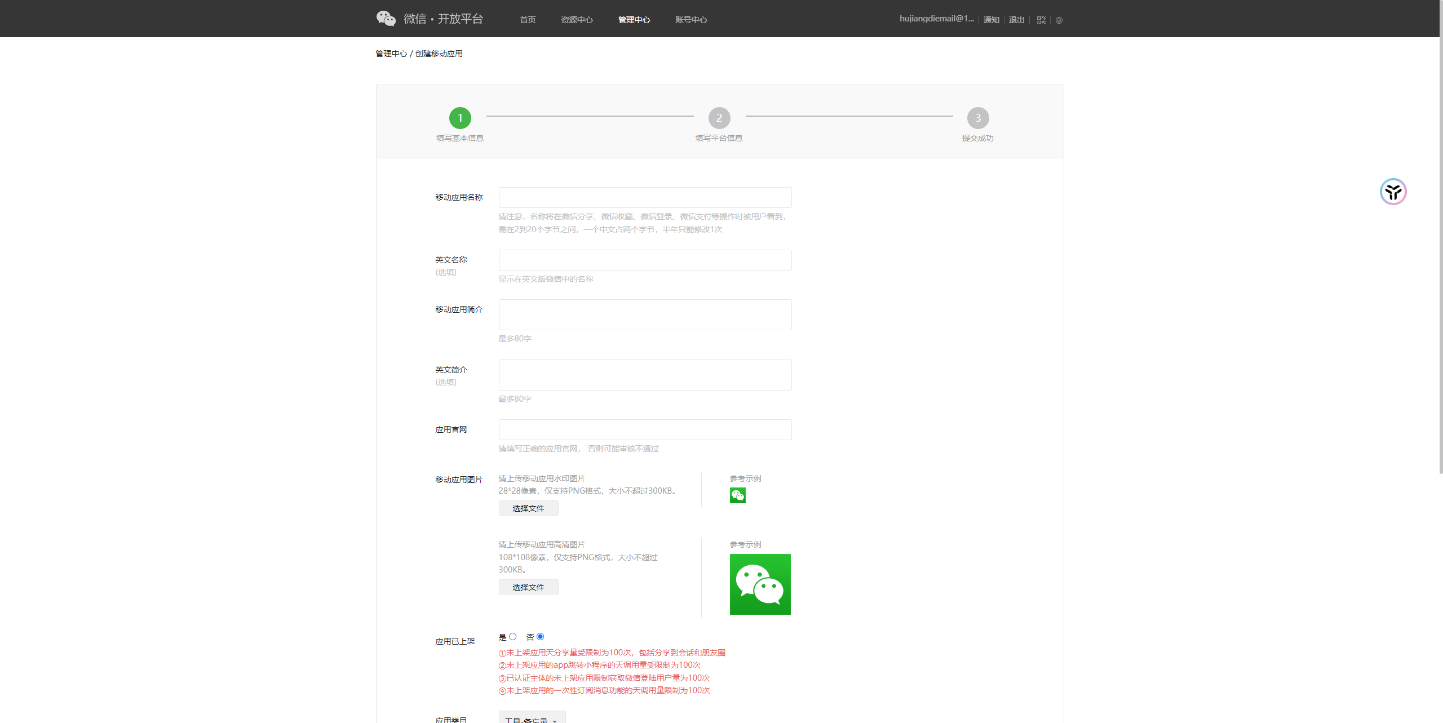The width and height of the screenshot is (1443, 723).
Task: Click the step 3 circle 提交成功
Action: click(x=977, y=118)
